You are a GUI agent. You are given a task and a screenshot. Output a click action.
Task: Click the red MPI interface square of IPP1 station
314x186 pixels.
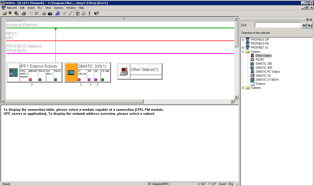(30, 80)
